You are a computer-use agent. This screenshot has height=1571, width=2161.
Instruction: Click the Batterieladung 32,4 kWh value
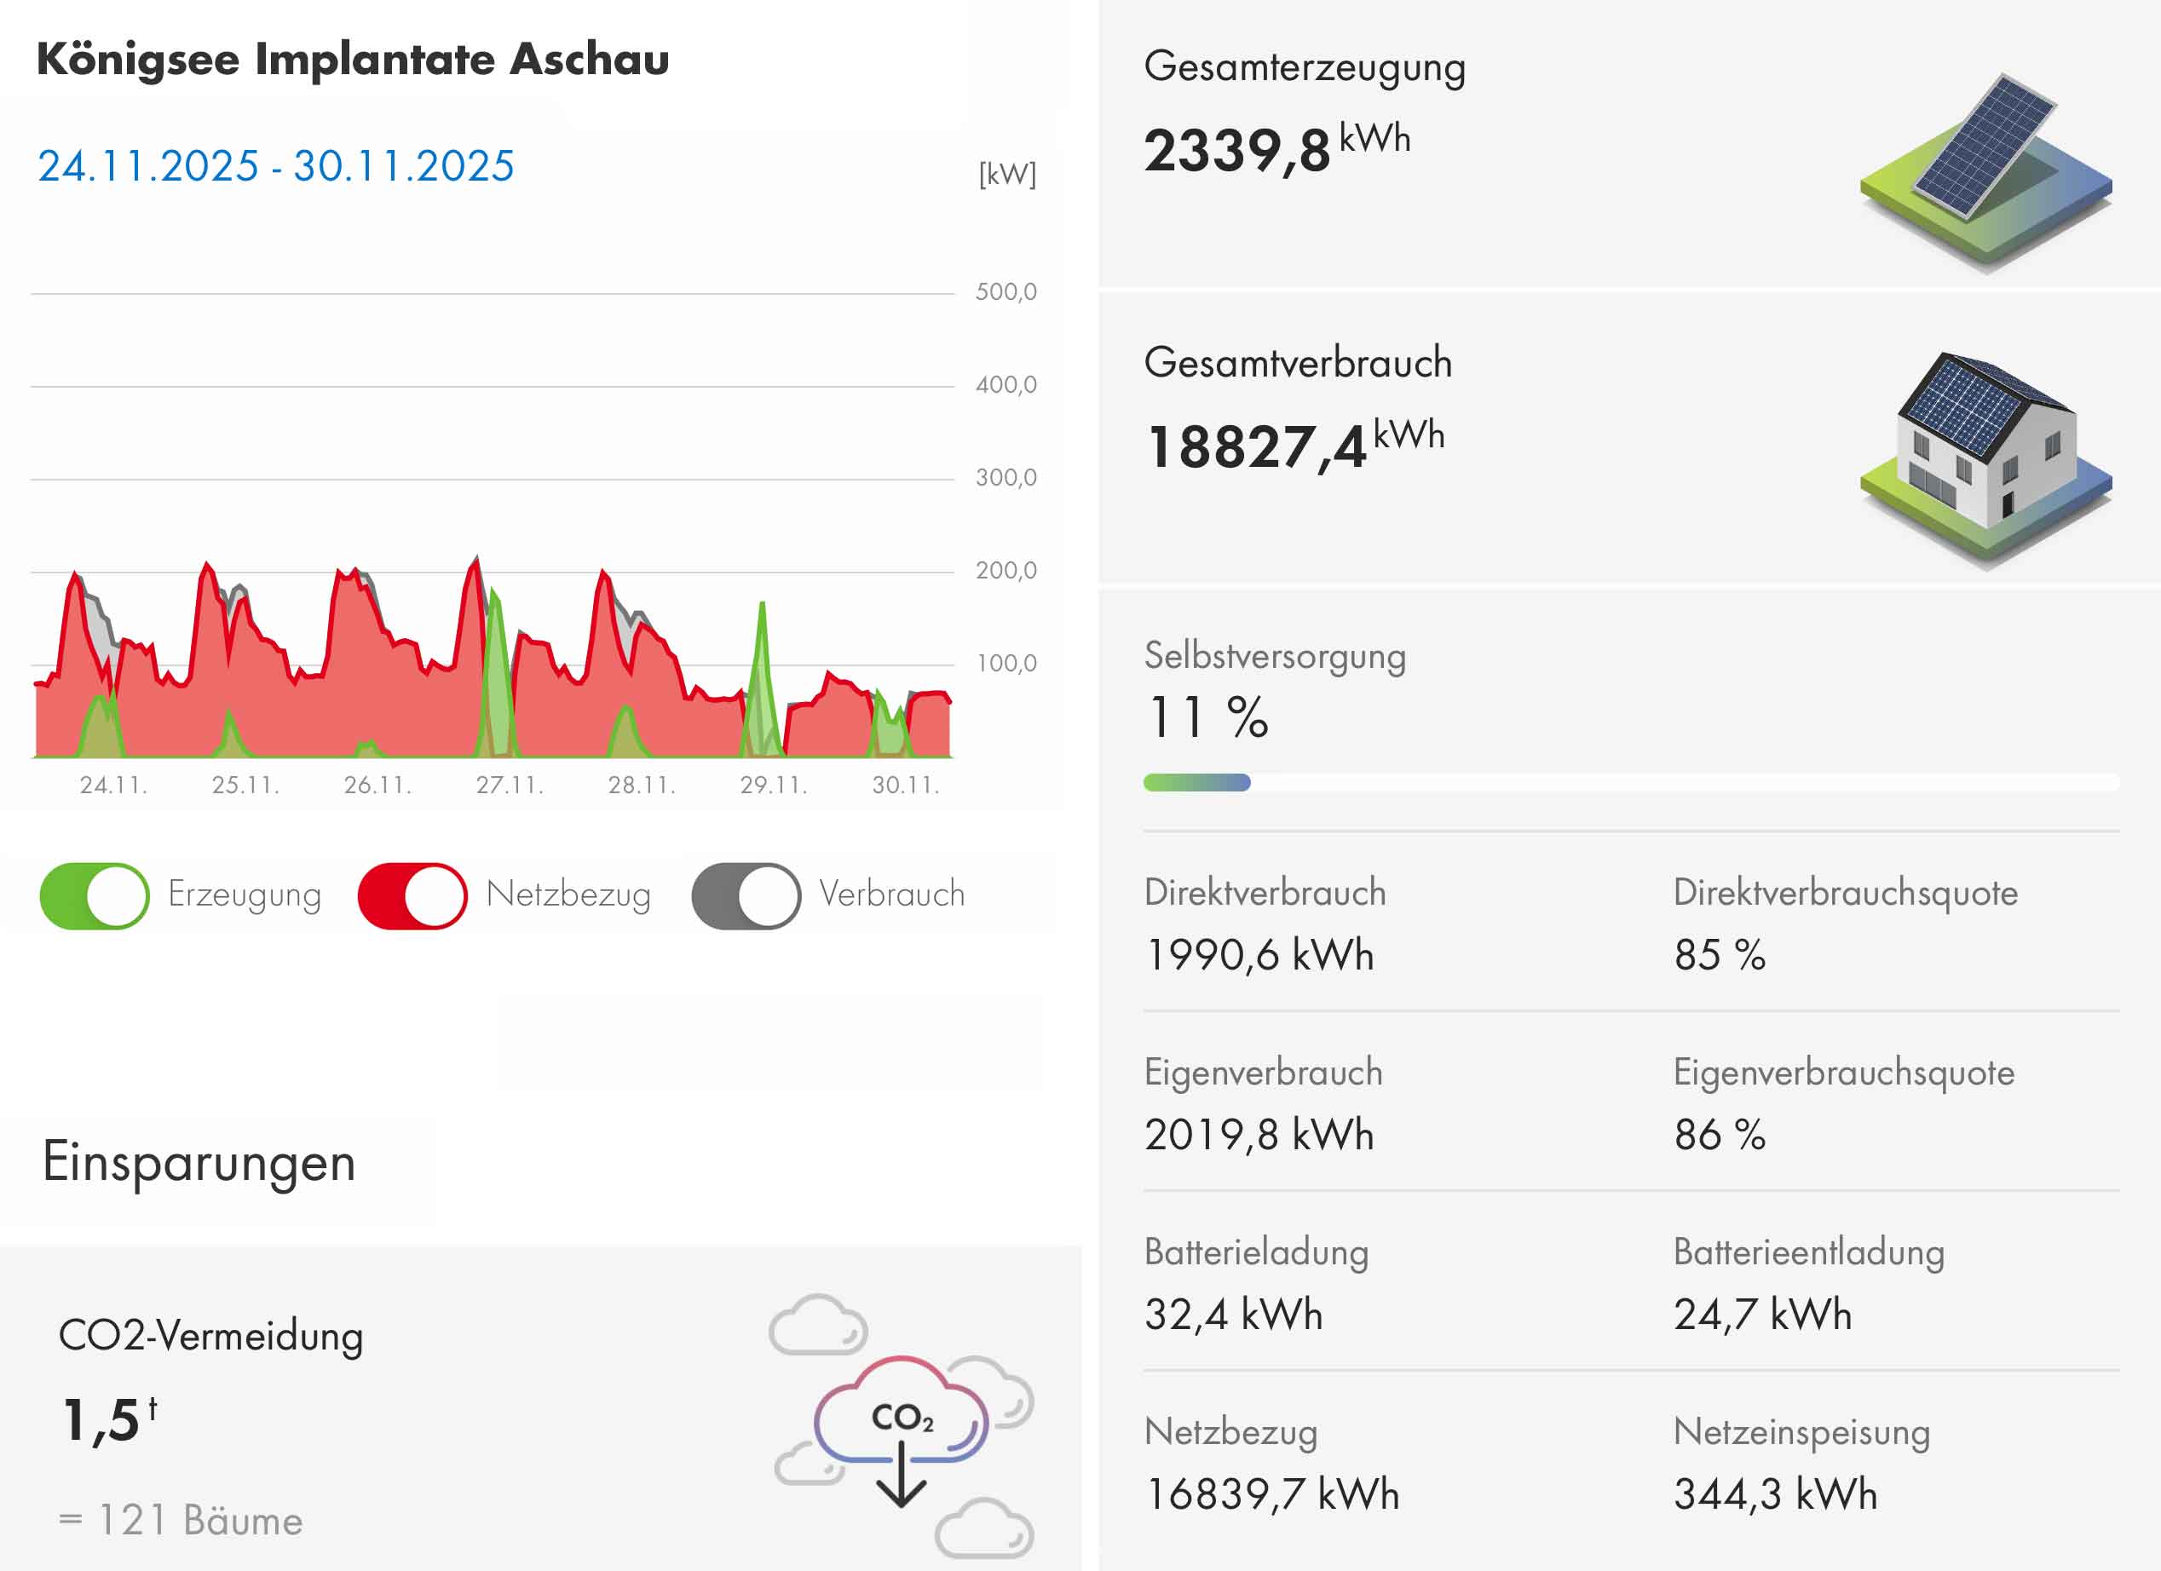[1233, 1314]
